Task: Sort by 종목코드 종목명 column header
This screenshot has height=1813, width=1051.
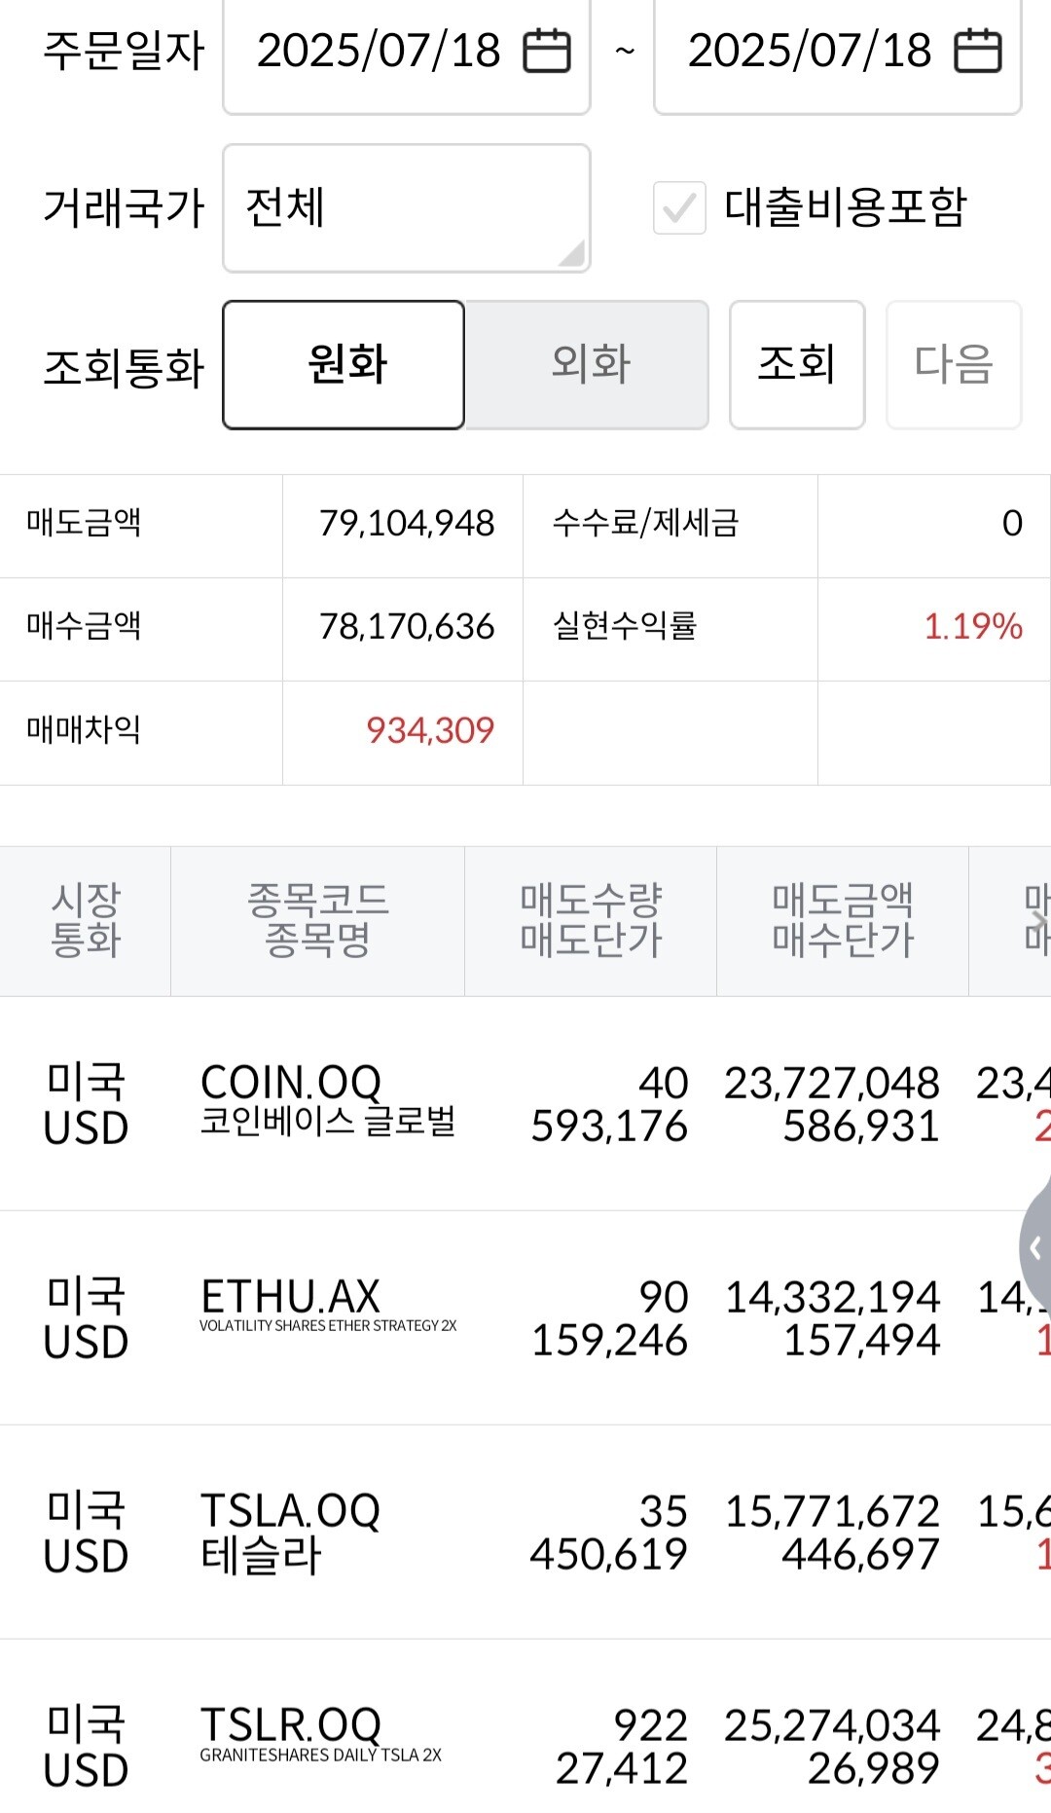Action: pos(317,920)
